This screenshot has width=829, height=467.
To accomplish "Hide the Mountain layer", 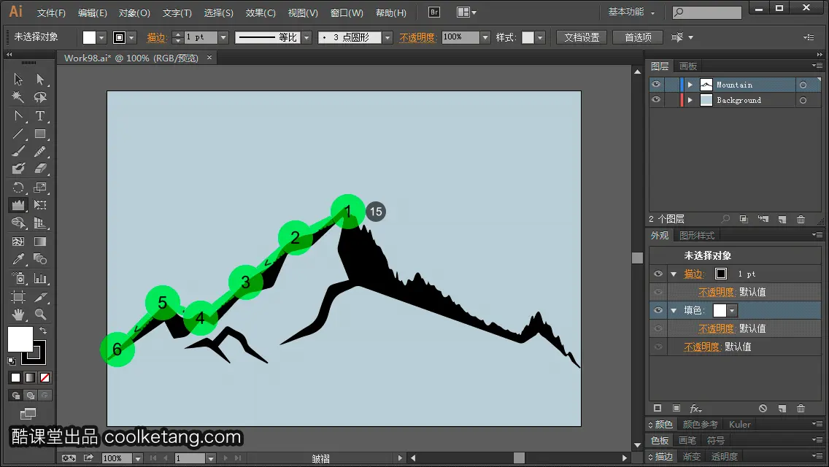I will point(656,85).
